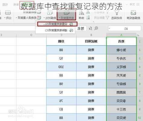Screen dimensions: 143x121
Task: Select the 青铜 cell in 李贝贝's row
Action: point(91,101)
